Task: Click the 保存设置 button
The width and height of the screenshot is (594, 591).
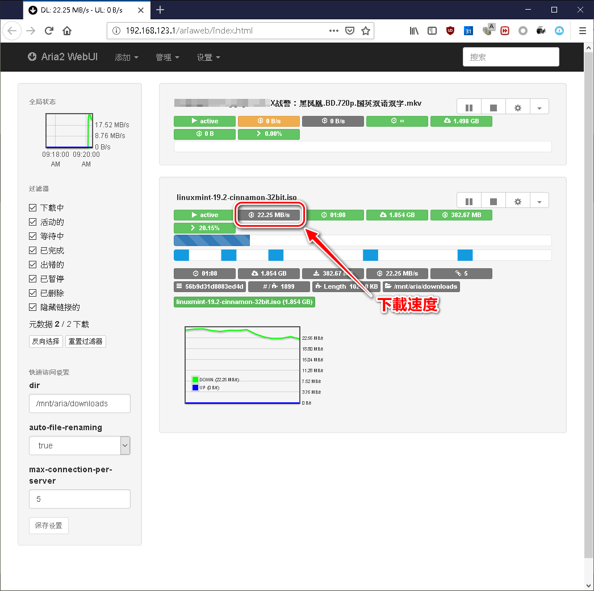Action: click(48, 526)
